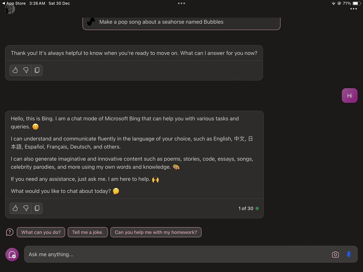
Task: Tap the '1 of 30' turn counter
Action: click(246, 208)
